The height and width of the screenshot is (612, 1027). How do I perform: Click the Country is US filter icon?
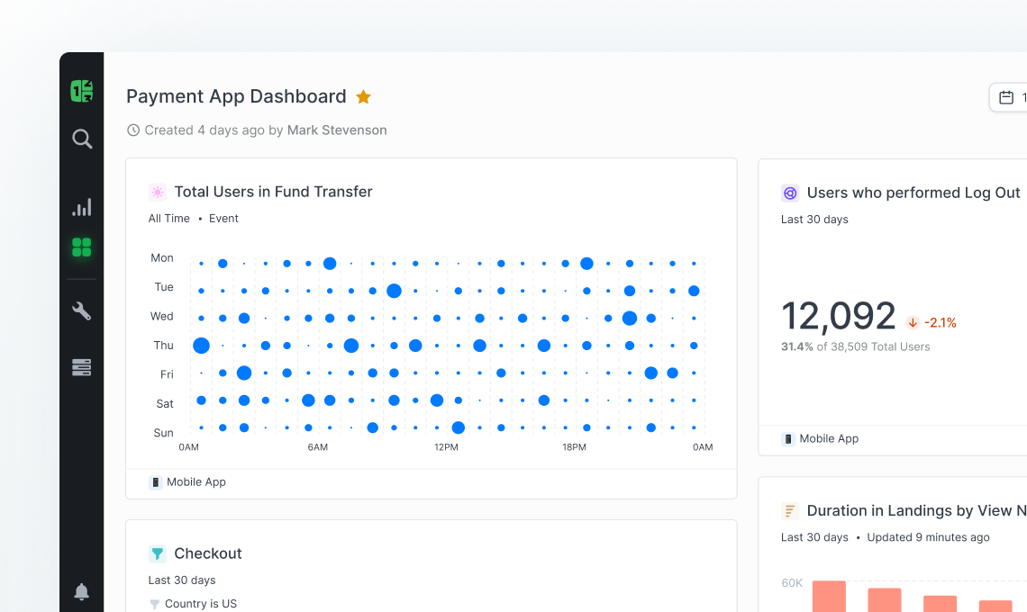click(x=155, y=604)
